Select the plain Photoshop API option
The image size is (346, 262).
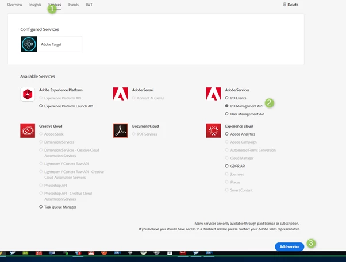click(53, 185)
